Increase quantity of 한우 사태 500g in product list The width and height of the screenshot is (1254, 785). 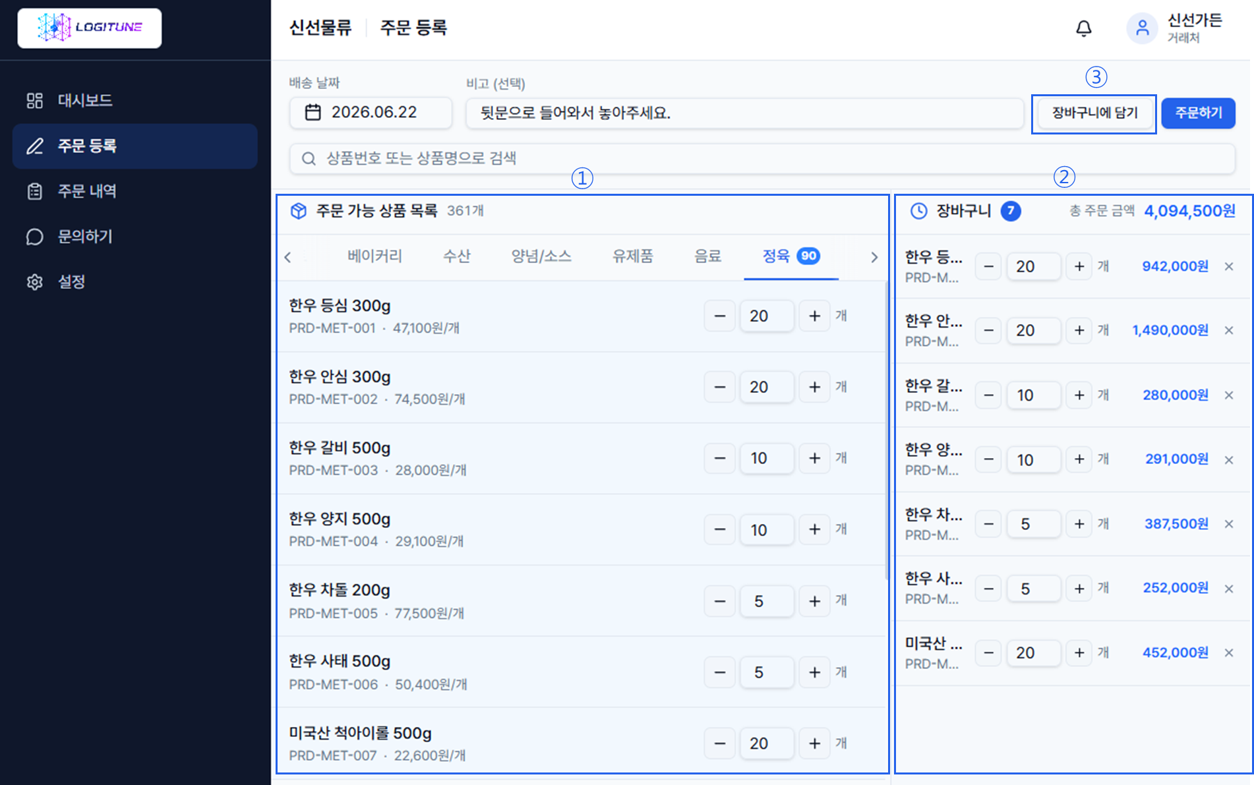(x=815, y=672)
